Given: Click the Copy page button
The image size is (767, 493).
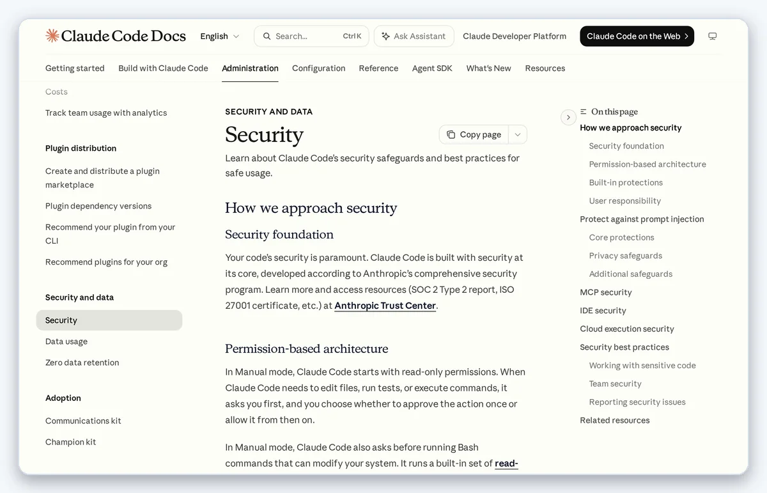Looking at the screenshot, I should [x=474, y=134].
